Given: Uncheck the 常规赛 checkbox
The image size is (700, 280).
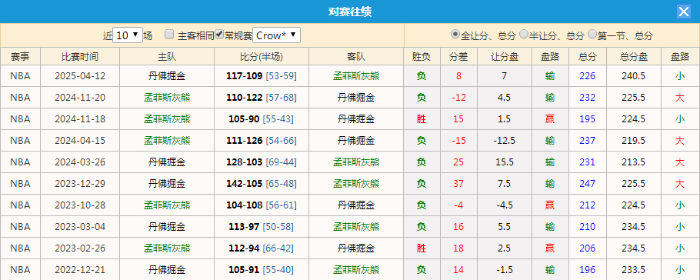Looking at the screenshot, I should click(219, 35).
